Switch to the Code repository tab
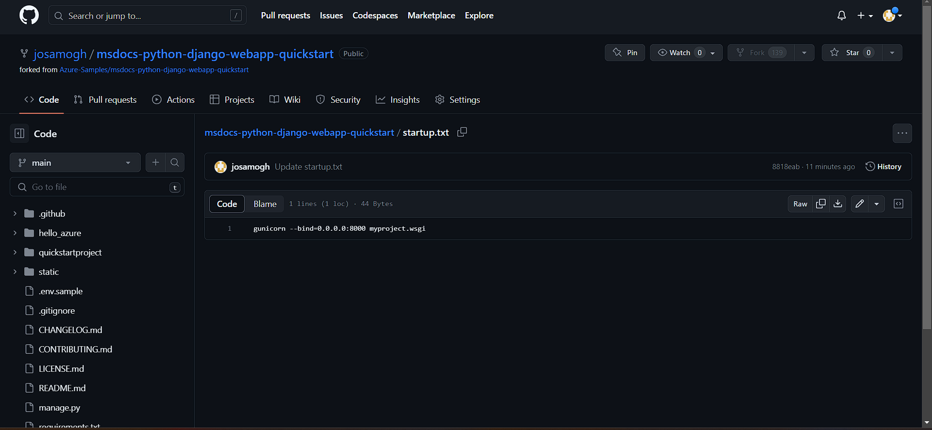 pos(42,99)
